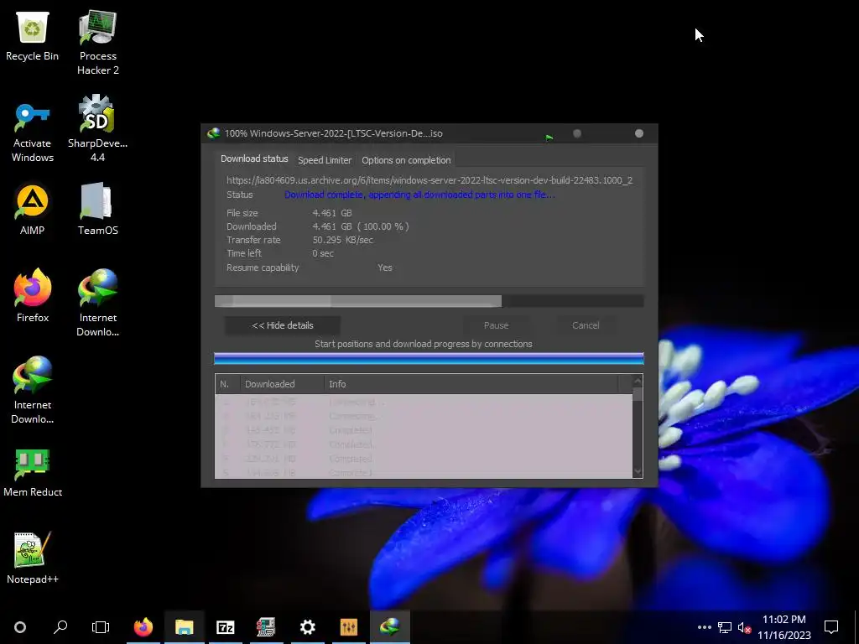Click connections list scrollbar down arrow

[638, 471]
